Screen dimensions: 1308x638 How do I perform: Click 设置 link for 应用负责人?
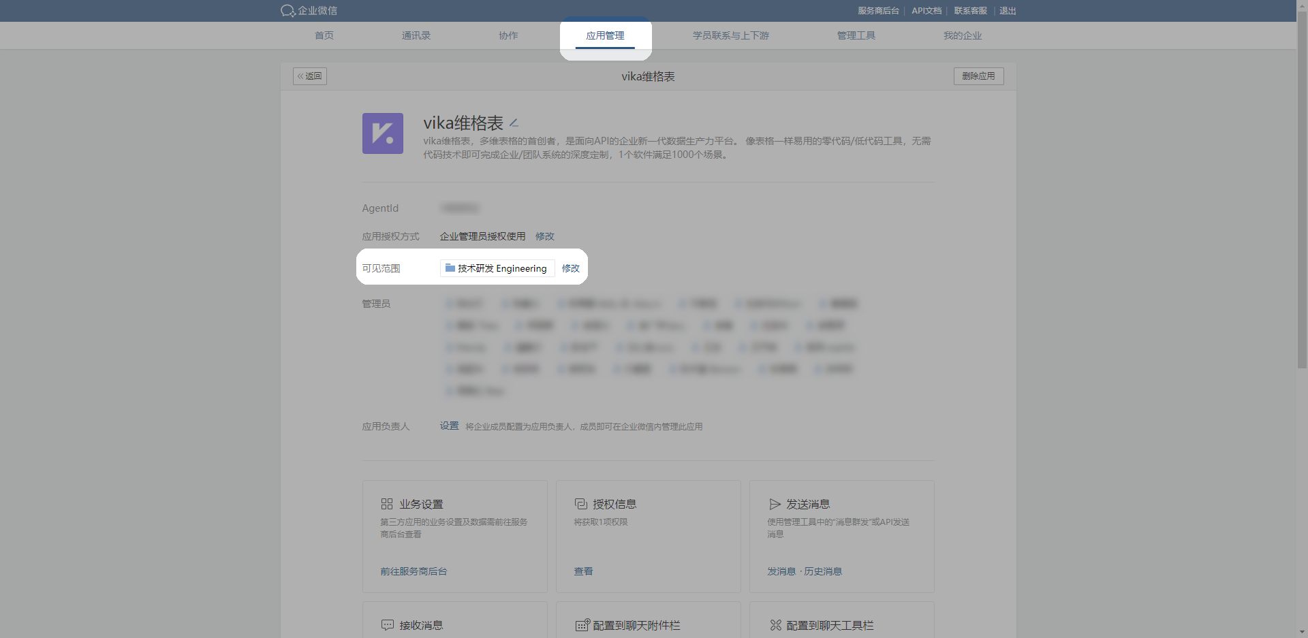pos(449,426)
